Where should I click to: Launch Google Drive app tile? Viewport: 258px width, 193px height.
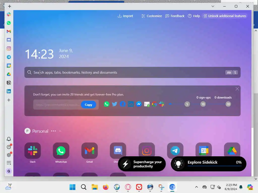(232, 150)
